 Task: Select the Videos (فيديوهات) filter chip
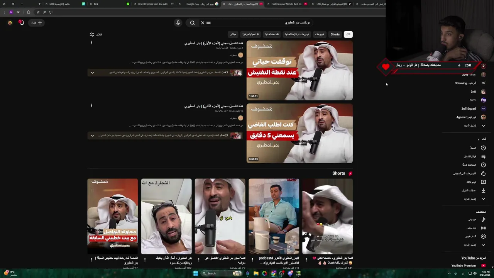tap(320, 34)
